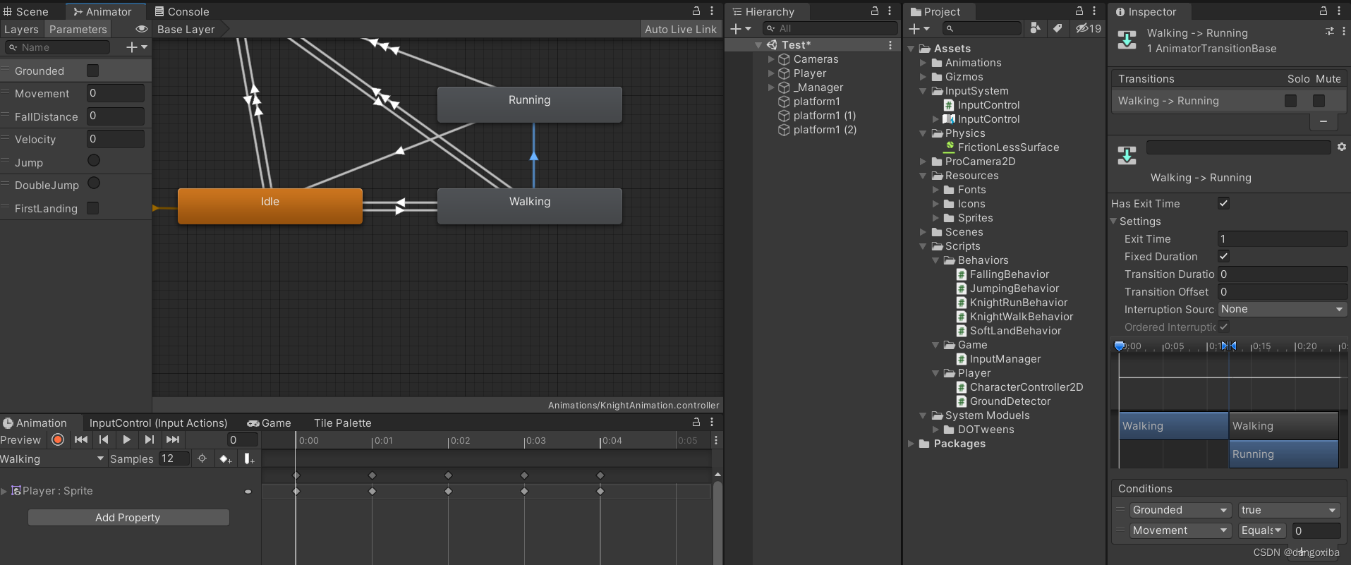Click the transition preview timeline playhead
Viewport: 1351px width, 565px height.
pyautogui.click(x=1119, y=346)
